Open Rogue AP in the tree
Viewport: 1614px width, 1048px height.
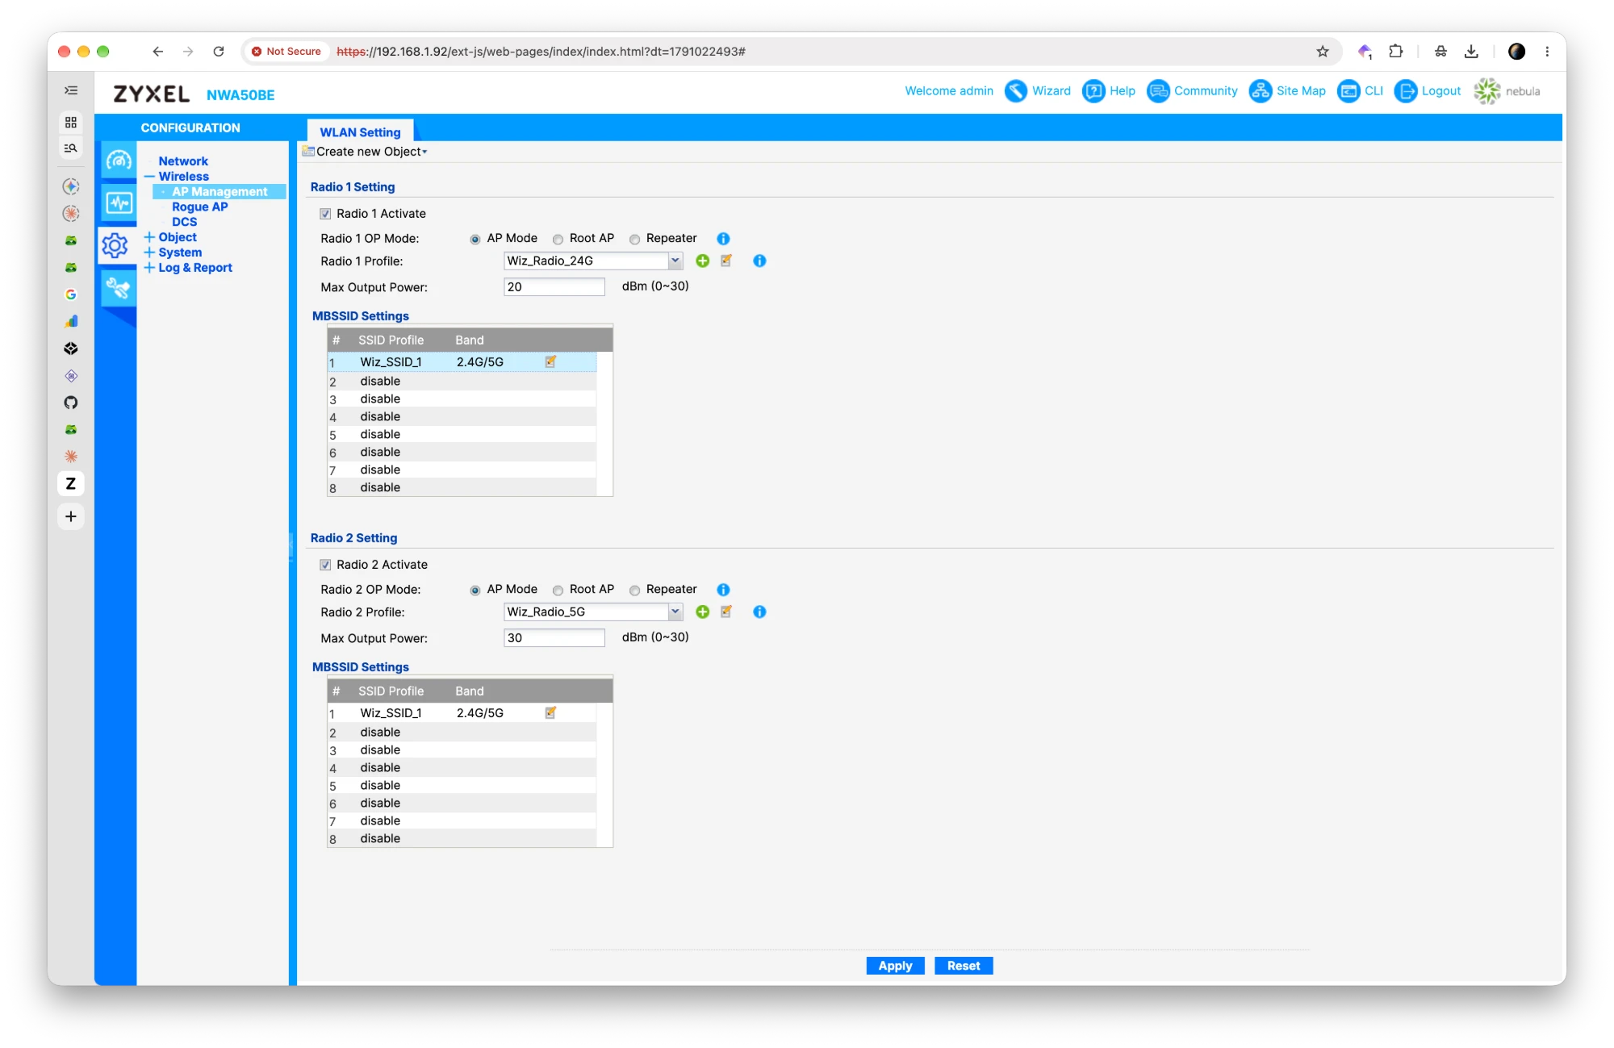200,207
